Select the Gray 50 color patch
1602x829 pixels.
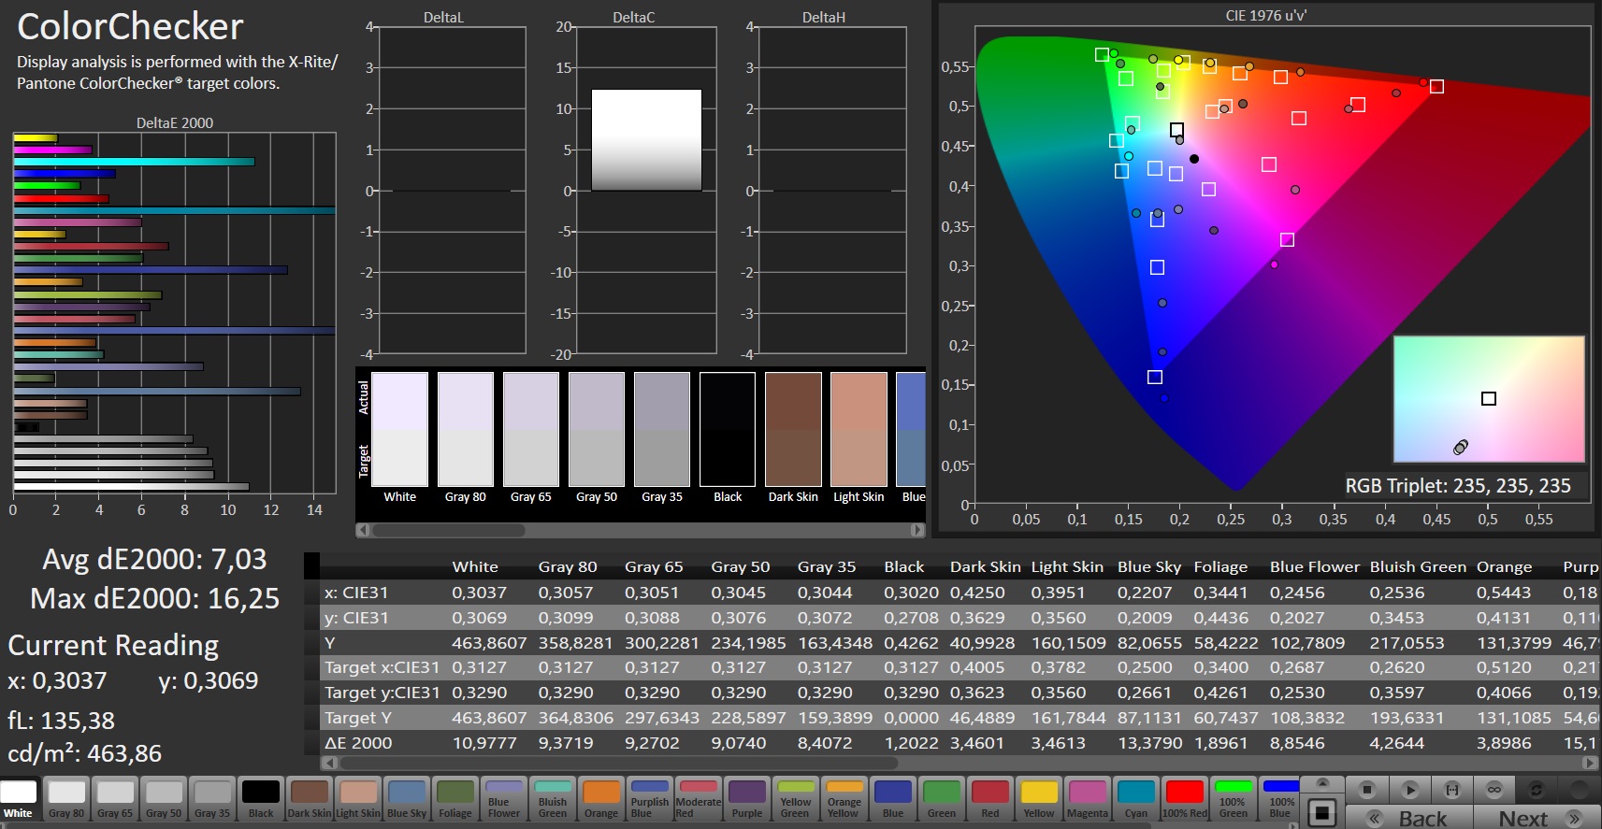(164, 800)
